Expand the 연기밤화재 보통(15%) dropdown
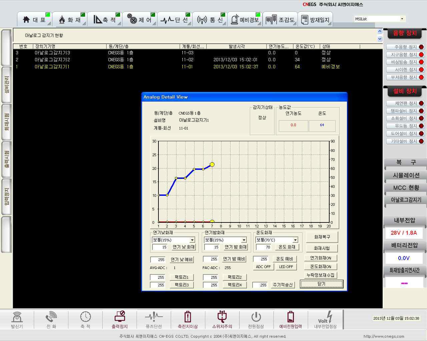The width and height of the screenshot is (427, 341). (x=244, y=240)
